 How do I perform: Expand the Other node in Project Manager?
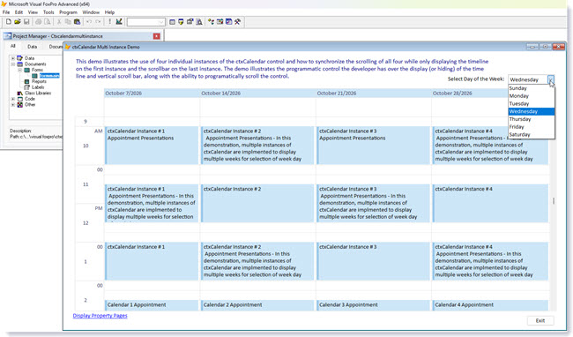point(13,105)
